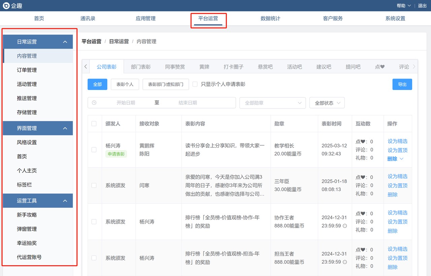
Task: Check the row for 杨兴涛 申请表彰
Action: click(x=94, y=150)
